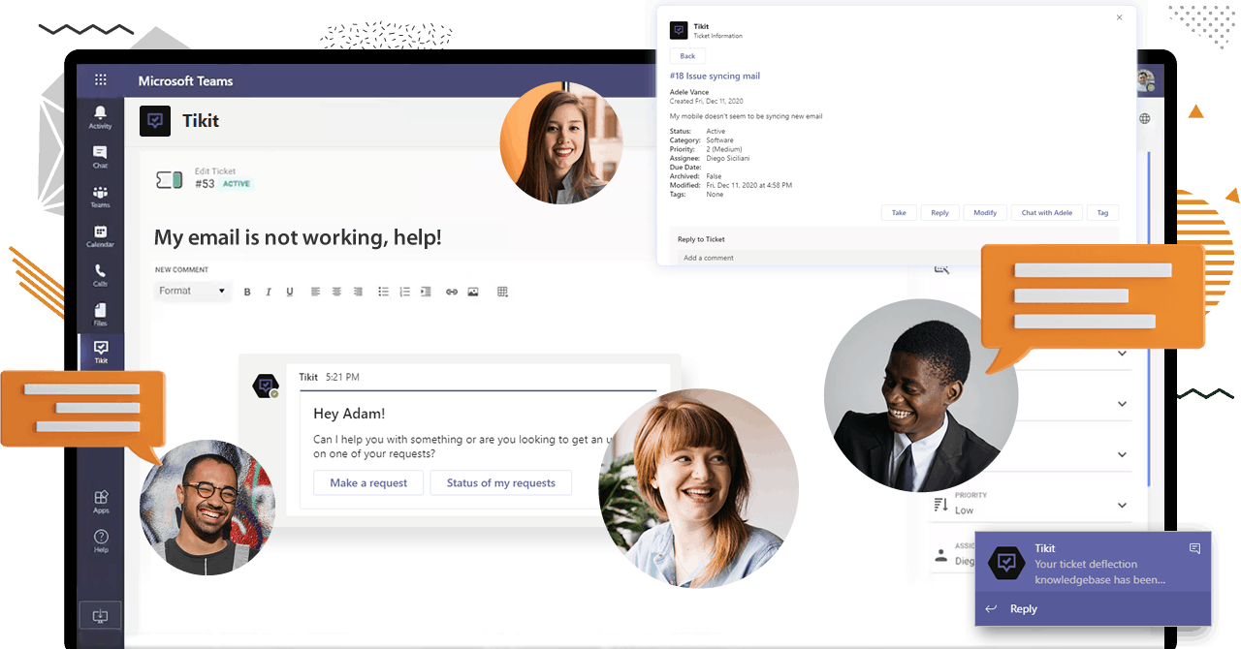Insert a bulleted list in the comment
Viewport: 1241px width, 649px height.
click(383, 292)
